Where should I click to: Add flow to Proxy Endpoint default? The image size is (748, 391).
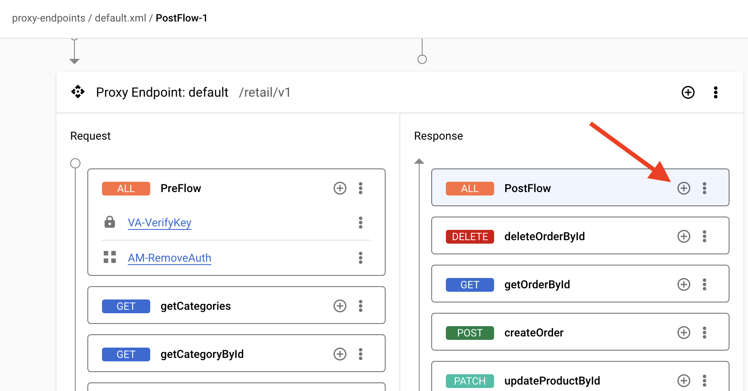click(x=688, y=92)
